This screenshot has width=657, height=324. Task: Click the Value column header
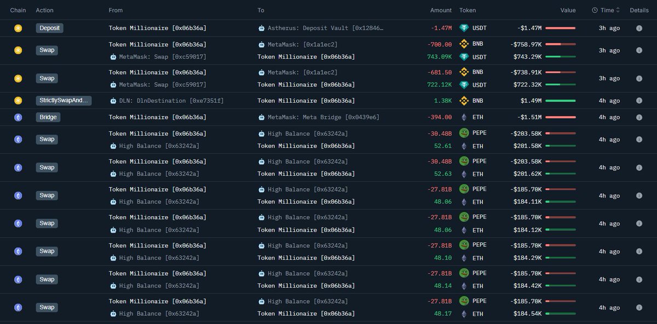pos(568,10)
